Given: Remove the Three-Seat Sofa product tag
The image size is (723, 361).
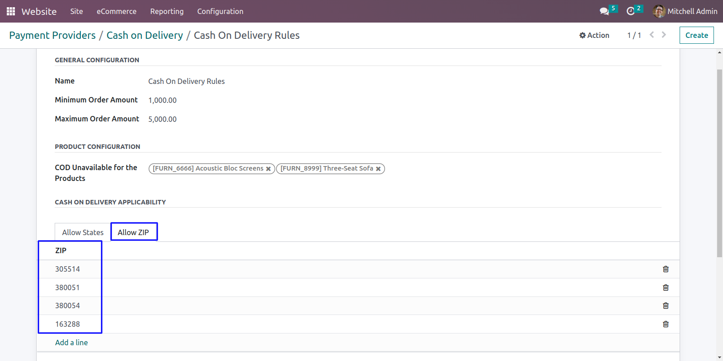Looking at the screenshot, I should click(378, 169).
